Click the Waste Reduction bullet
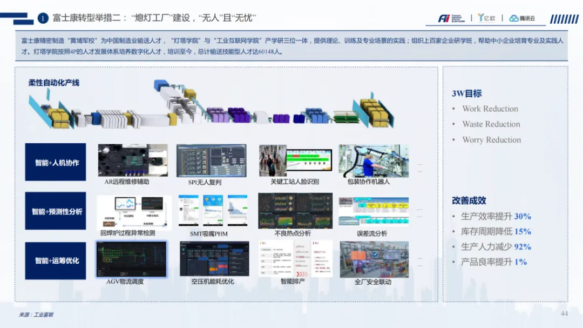583x328 pixels. (x=491, y=124)
